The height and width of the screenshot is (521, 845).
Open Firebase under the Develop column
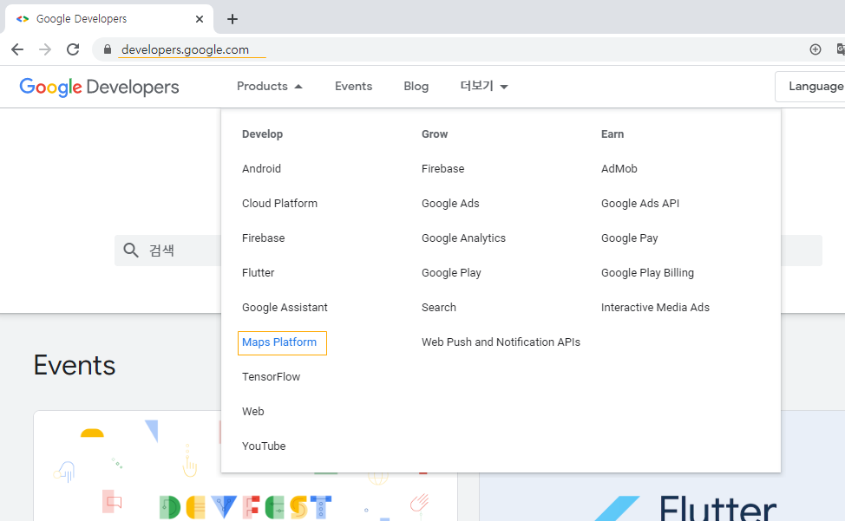click(x=263, y=238)
